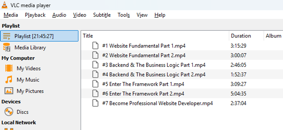
Task: Open the View menu
Action: point(142,15)
